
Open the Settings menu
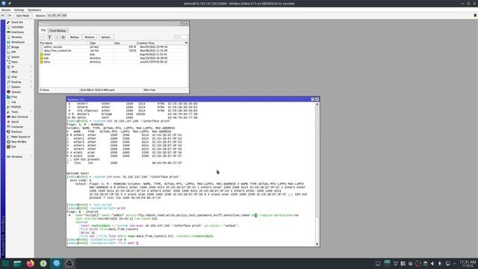click(19, 10)
